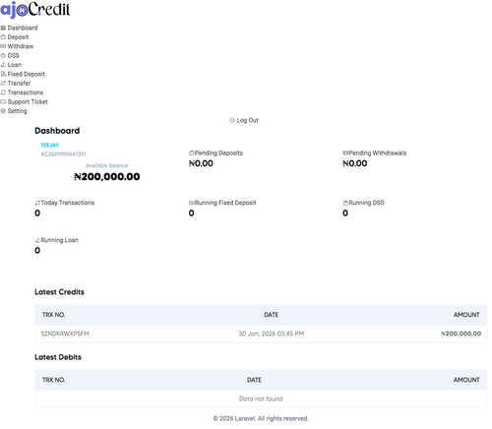The width and height of the screenshot is (492, 429).
Task: Click the Running DSS icon
Action: pyautogui.click(x=345, y=203)
